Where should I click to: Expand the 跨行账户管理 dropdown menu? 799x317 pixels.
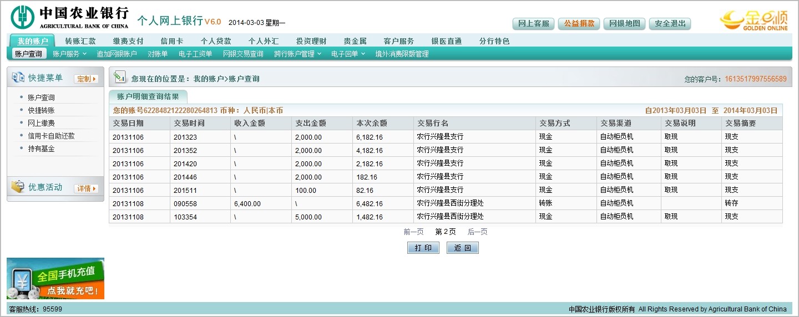[x=297, y=54]
